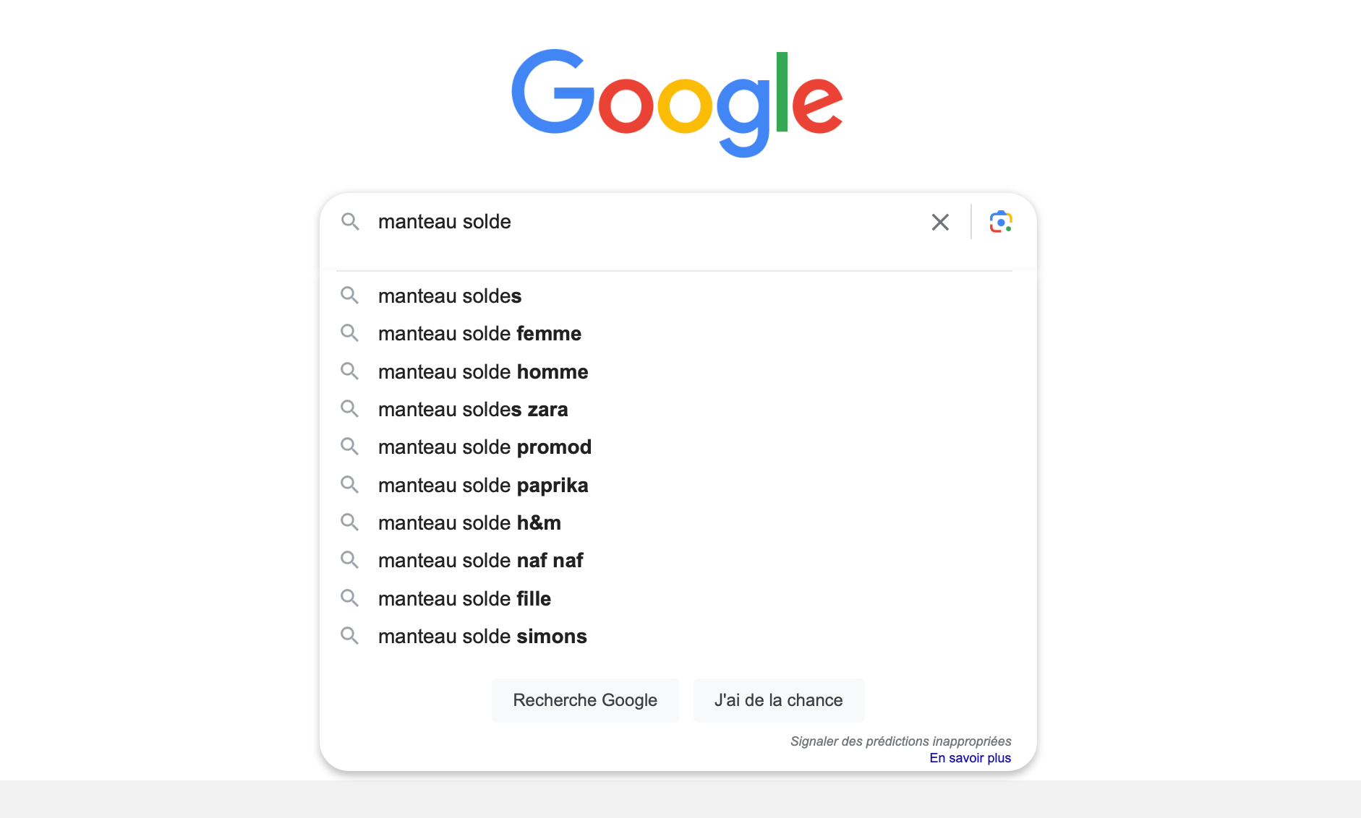Open the 'En savoir plus' link
The height and width of the screenshot is (818, 1361).
[970, 758]
